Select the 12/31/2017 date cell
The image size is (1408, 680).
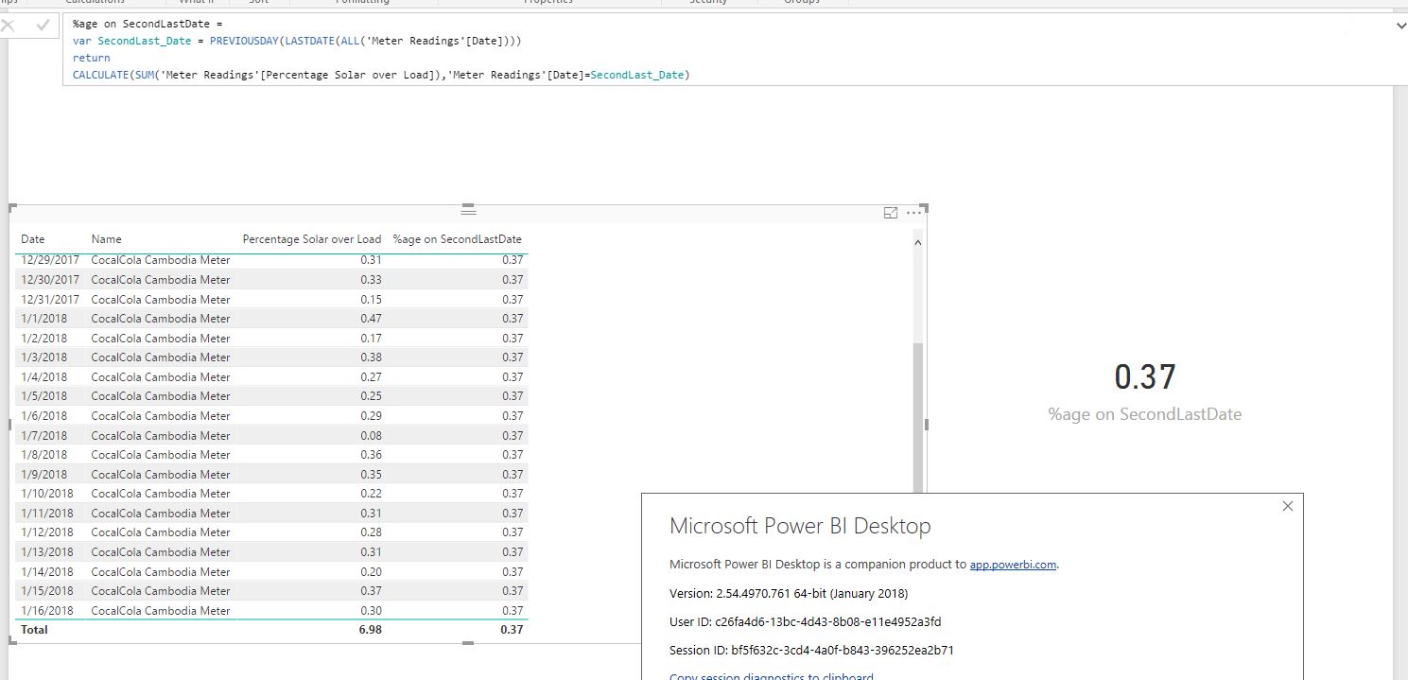[50, 300]
